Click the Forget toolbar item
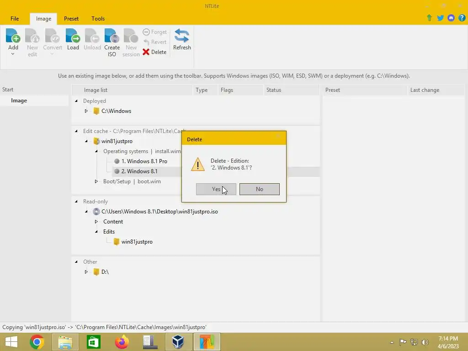 click(154, 32)
